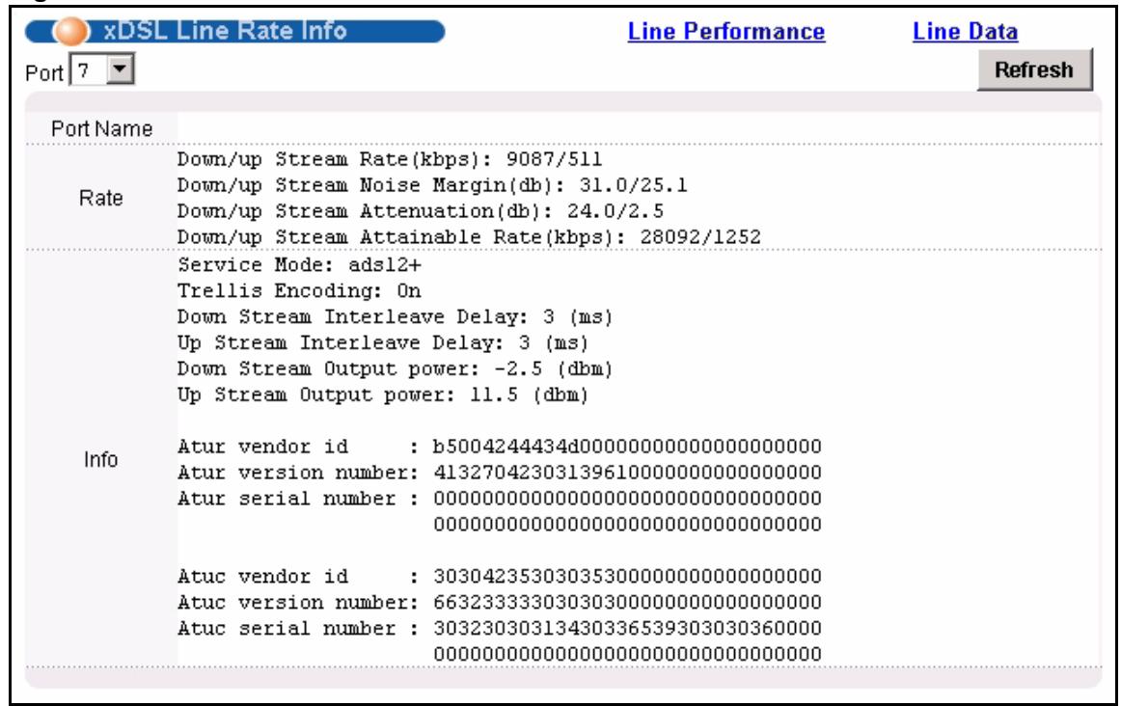Viewport: 1121px width, 706px height.
Task: Click Down Stream Interleave Delay line
Action: coord(396,316)
